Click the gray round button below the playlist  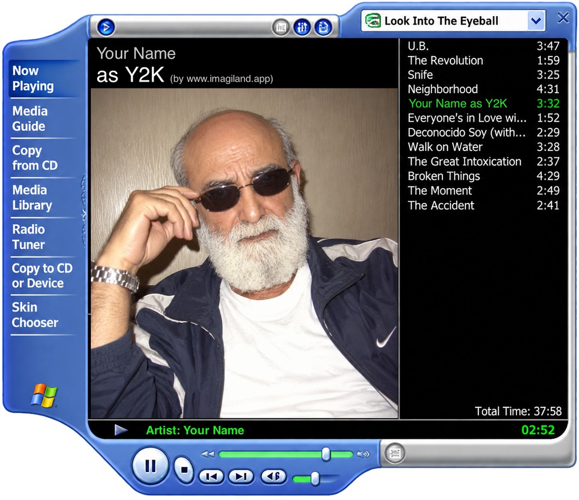point(395,453)
